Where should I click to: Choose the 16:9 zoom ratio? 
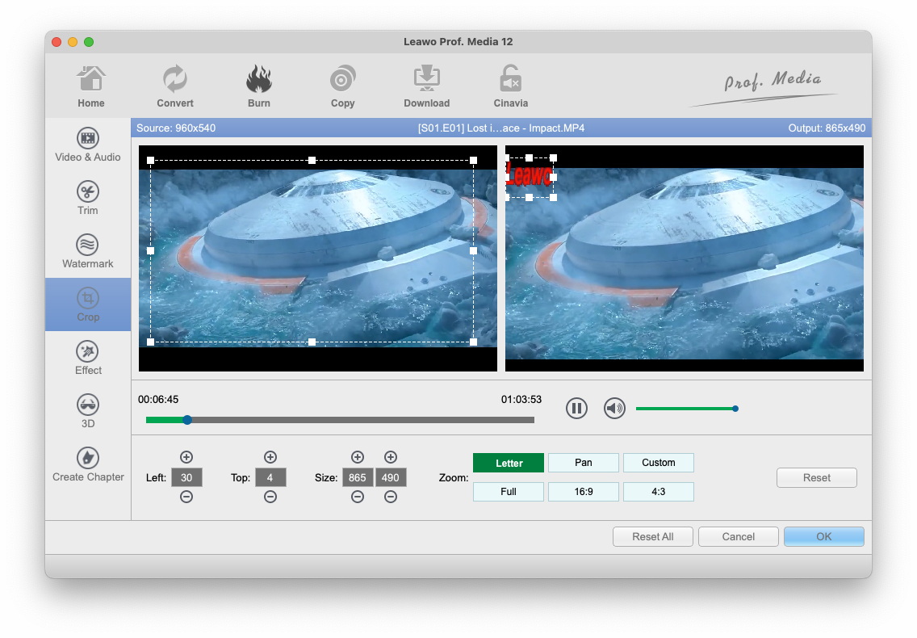click(x=583, y=492)
